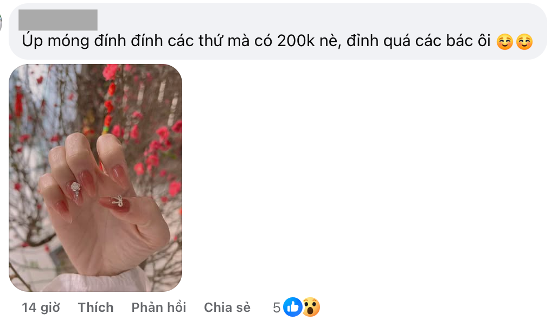Click the bow charm on nail
This screenshot has height=320, width=551.
(117, 201)
